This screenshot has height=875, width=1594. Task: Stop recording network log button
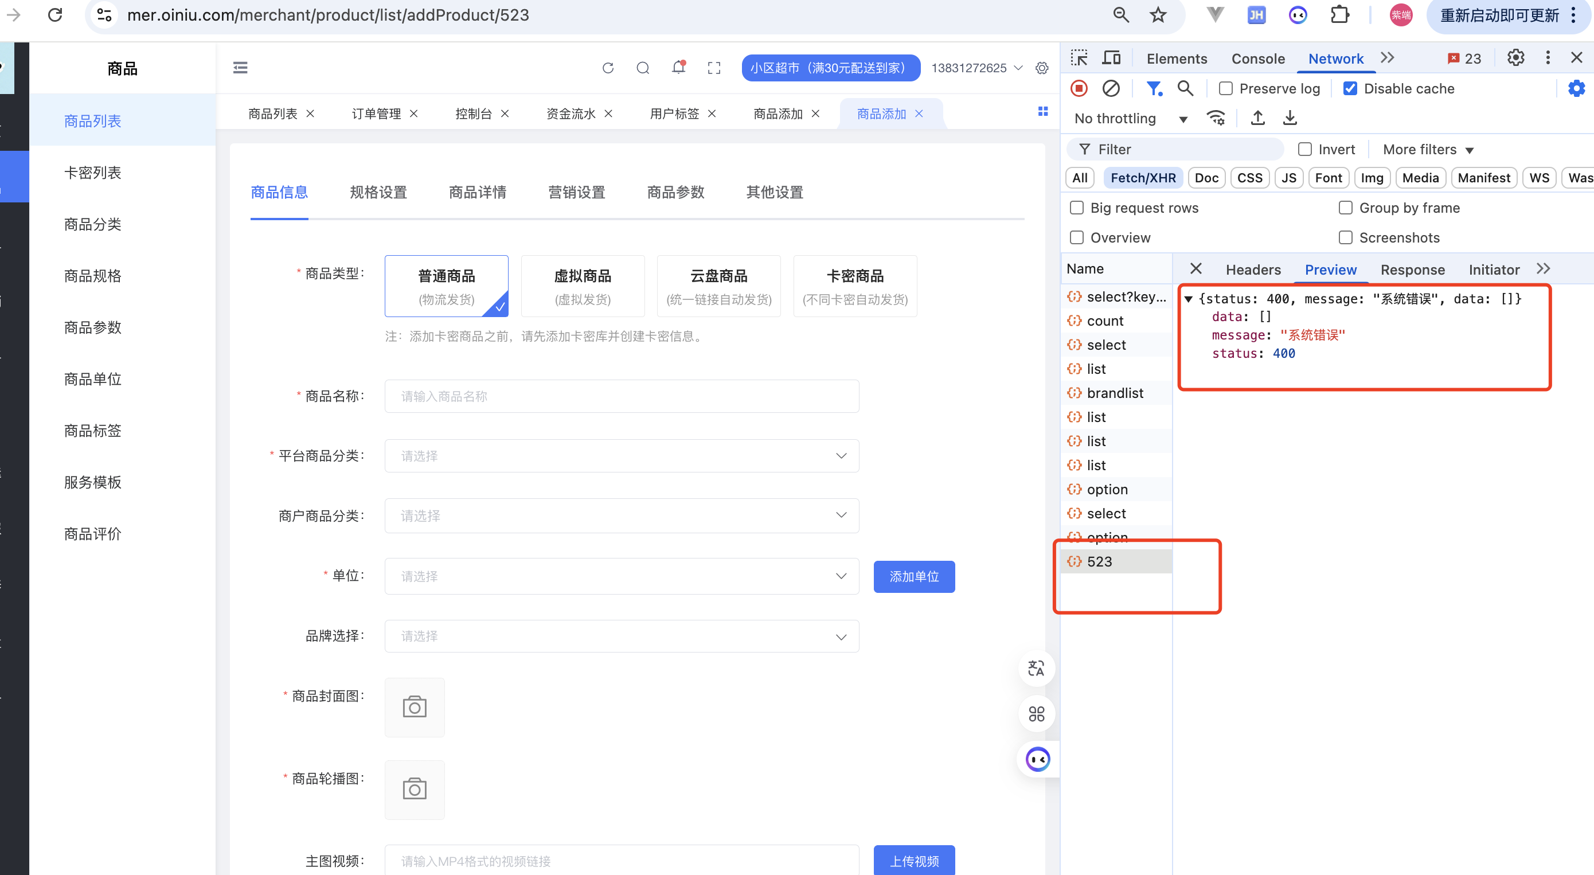[1079, 88]
